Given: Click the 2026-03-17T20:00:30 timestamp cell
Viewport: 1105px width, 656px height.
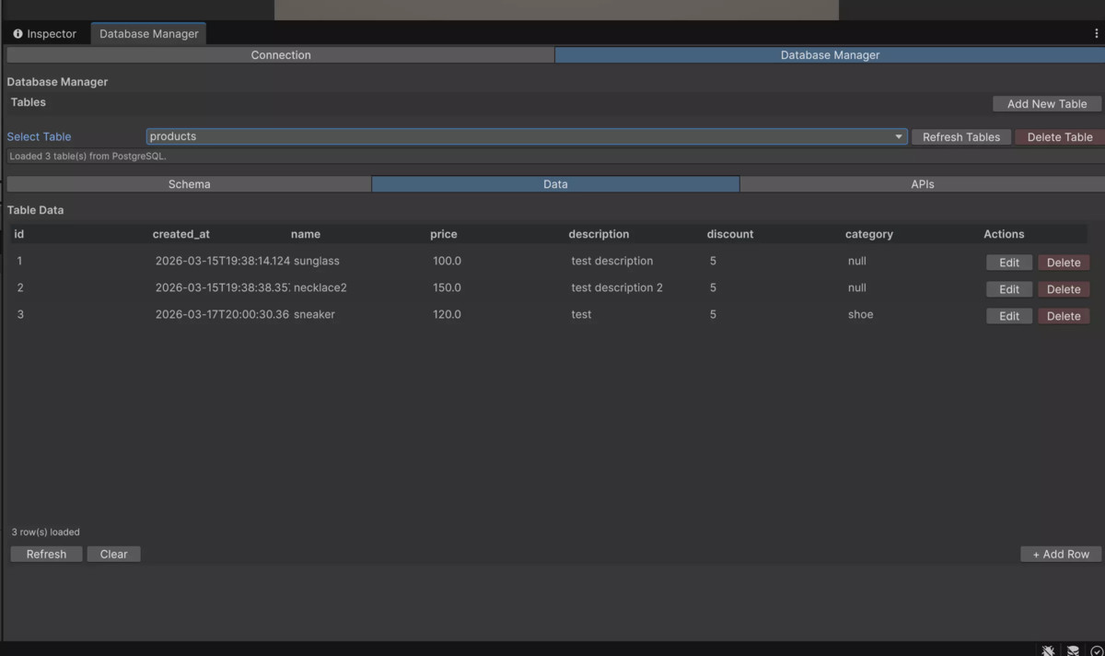Looking at the screenshot, I should pyautogui.click(x=222, y=314).
